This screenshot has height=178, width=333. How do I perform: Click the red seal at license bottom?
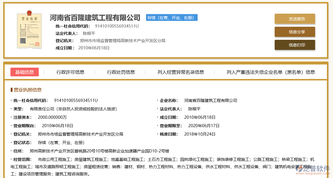tap(37, 44)
